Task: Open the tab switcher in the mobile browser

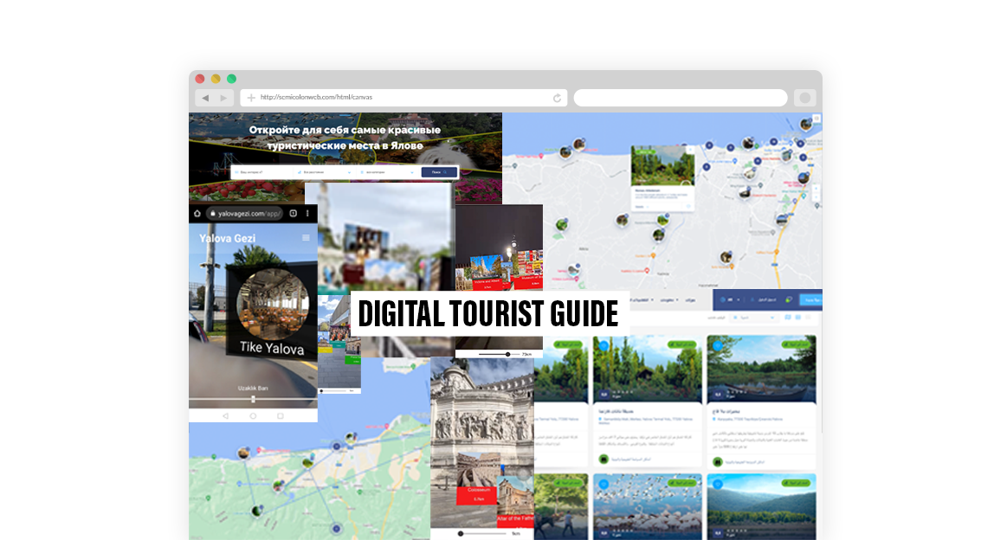Action: tap(293, 214)
